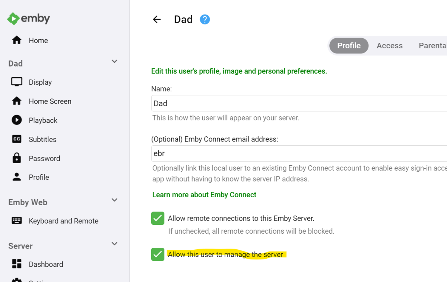Open Keyboard and Remote keyboard icon

[x=17, y=221]
